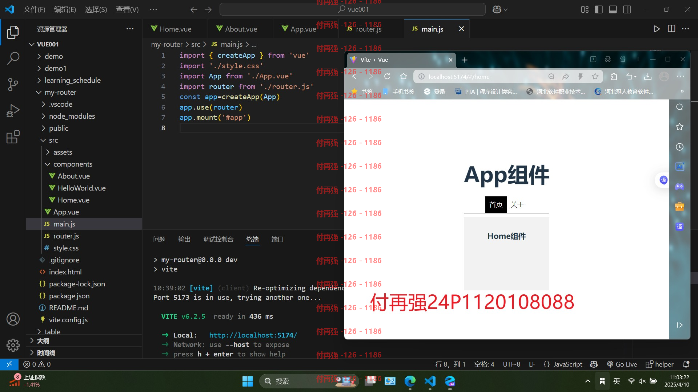Click the 首页 router link in browser
This screenshot has height=392, width=698.
496,205
